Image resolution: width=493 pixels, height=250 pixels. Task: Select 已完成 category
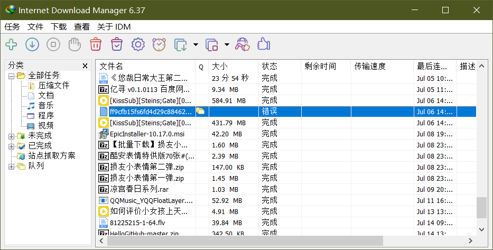pyautogui.click(x=40, y=146)
